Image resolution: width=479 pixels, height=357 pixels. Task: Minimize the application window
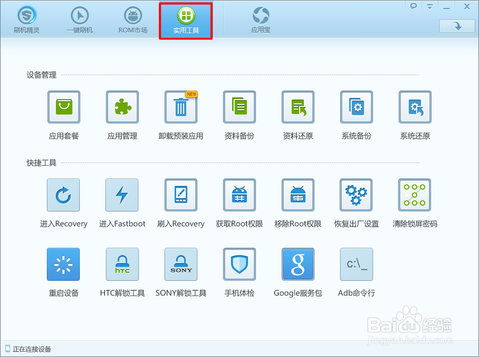(447, 7)
